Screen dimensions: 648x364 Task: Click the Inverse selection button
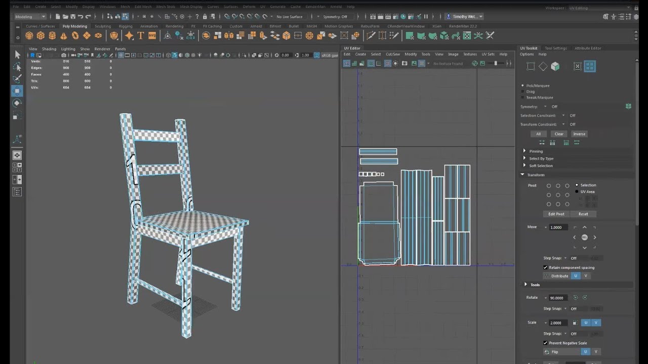[579, 134]
